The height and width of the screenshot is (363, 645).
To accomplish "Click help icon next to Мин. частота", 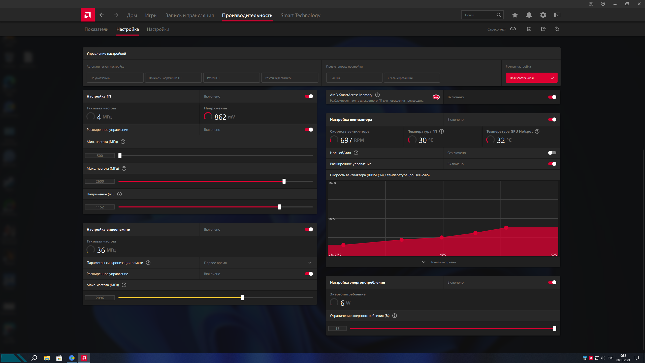I will (123, 142).
